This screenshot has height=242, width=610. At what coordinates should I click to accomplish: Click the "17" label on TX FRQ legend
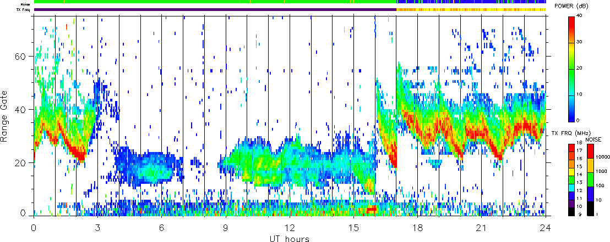click(579, 150)
